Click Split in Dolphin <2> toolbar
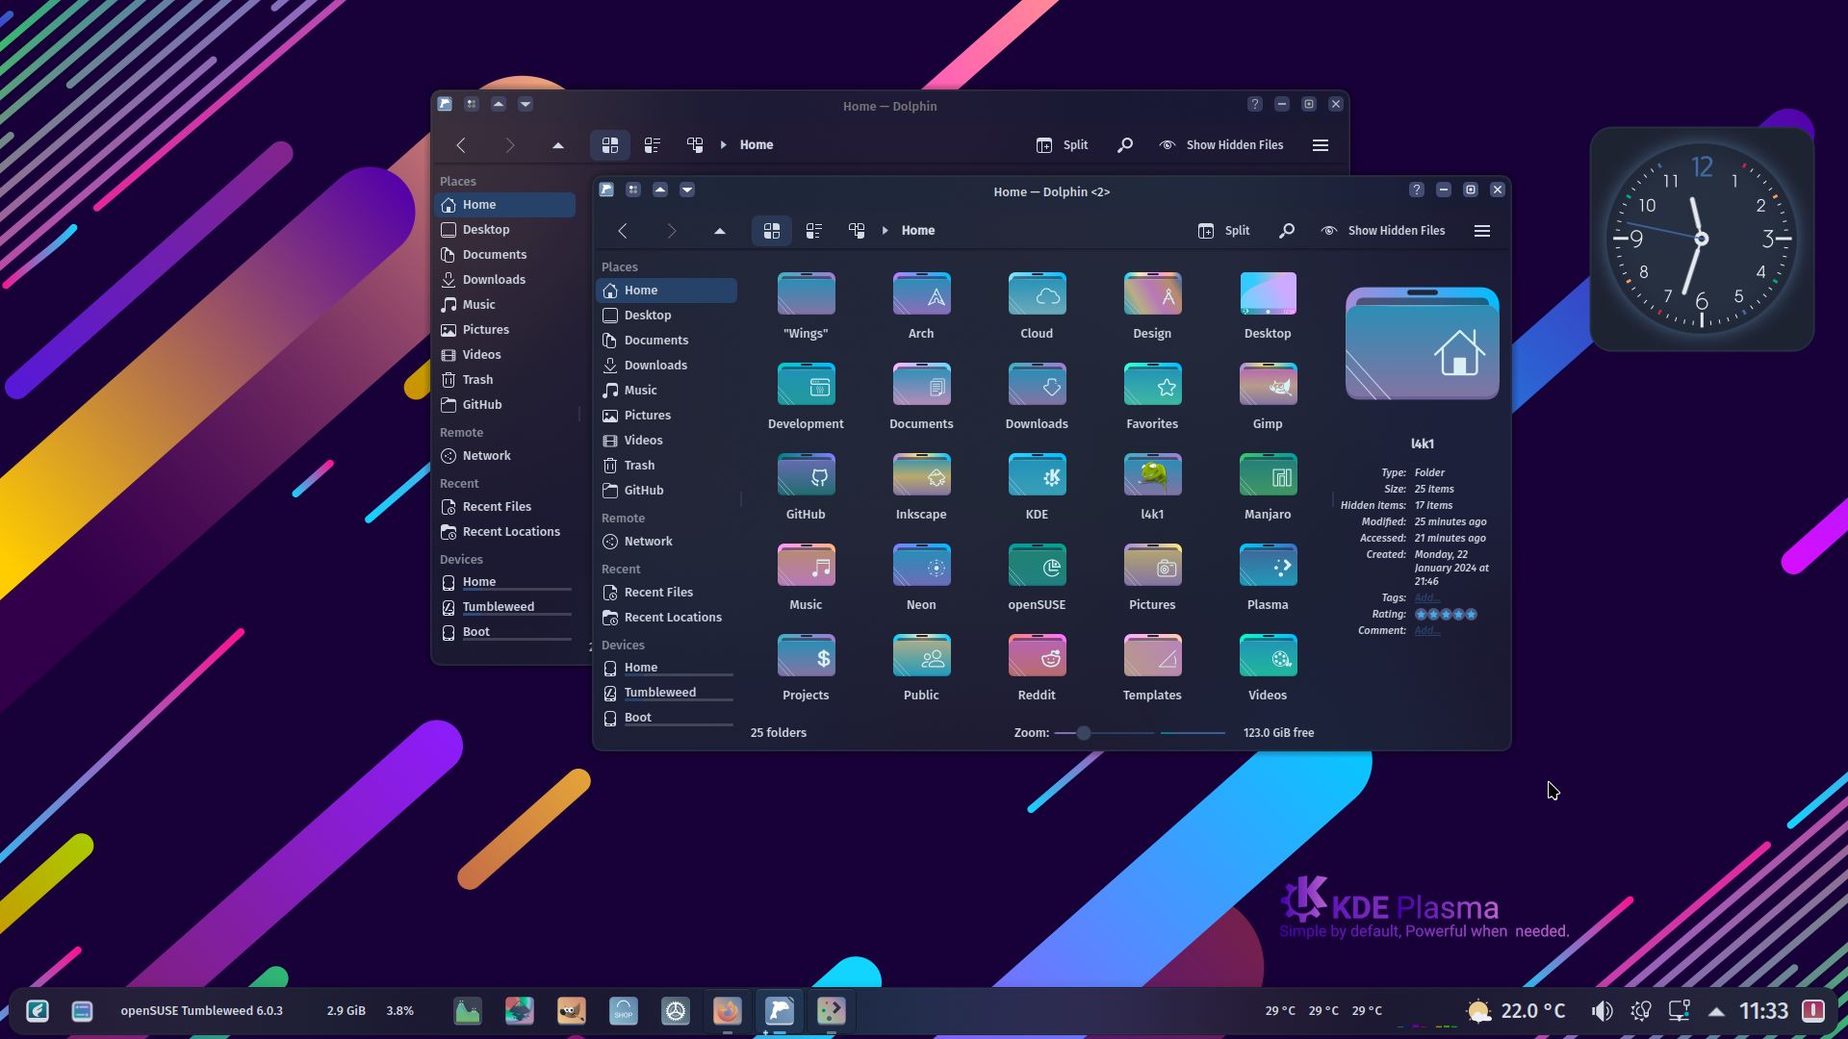This screenshot has height=1039, width=1848. pos(1223,231)
